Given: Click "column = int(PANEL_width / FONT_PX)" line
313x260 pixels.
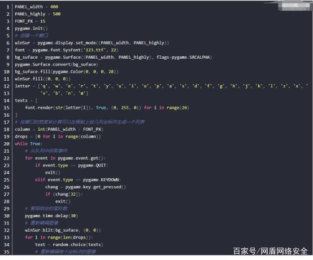Looking at the screenshot, I should [59, 129].
